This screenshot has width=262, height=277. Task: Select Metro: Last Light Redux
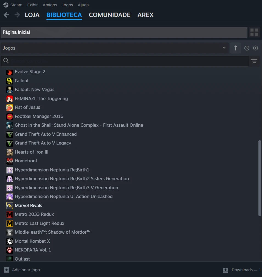pyautogui.click(x=40, y=224)
